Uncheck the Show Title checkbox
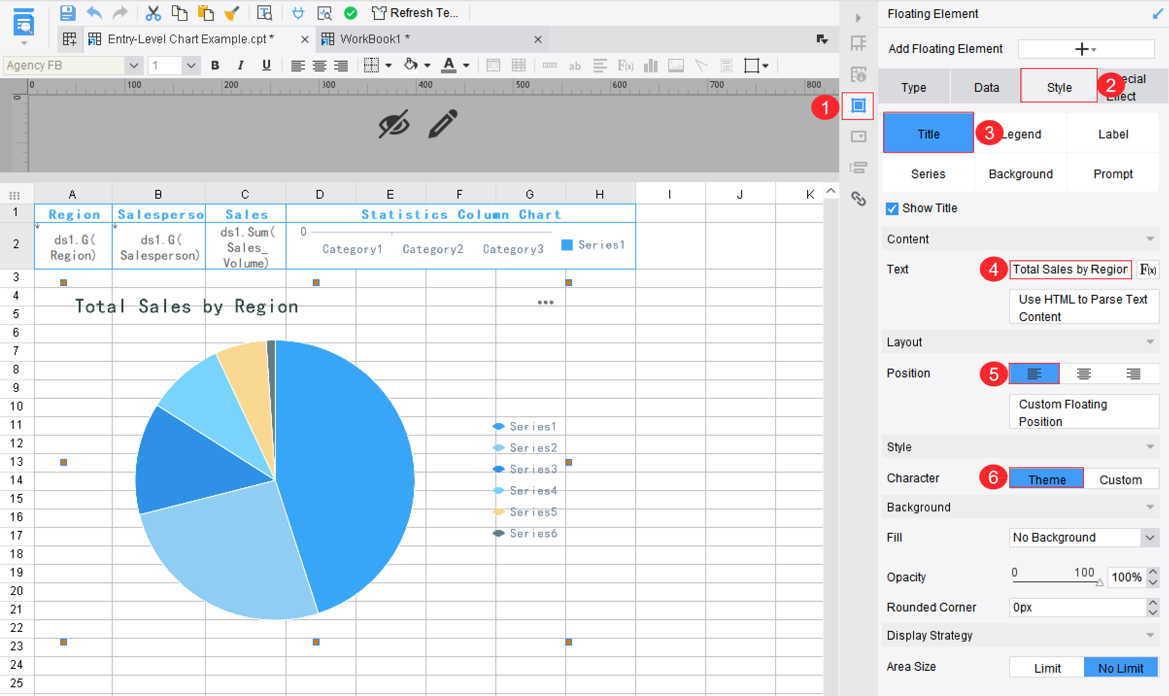Image resolution: width=1169 pixels, height=696 pixels. tap(892, 208)
